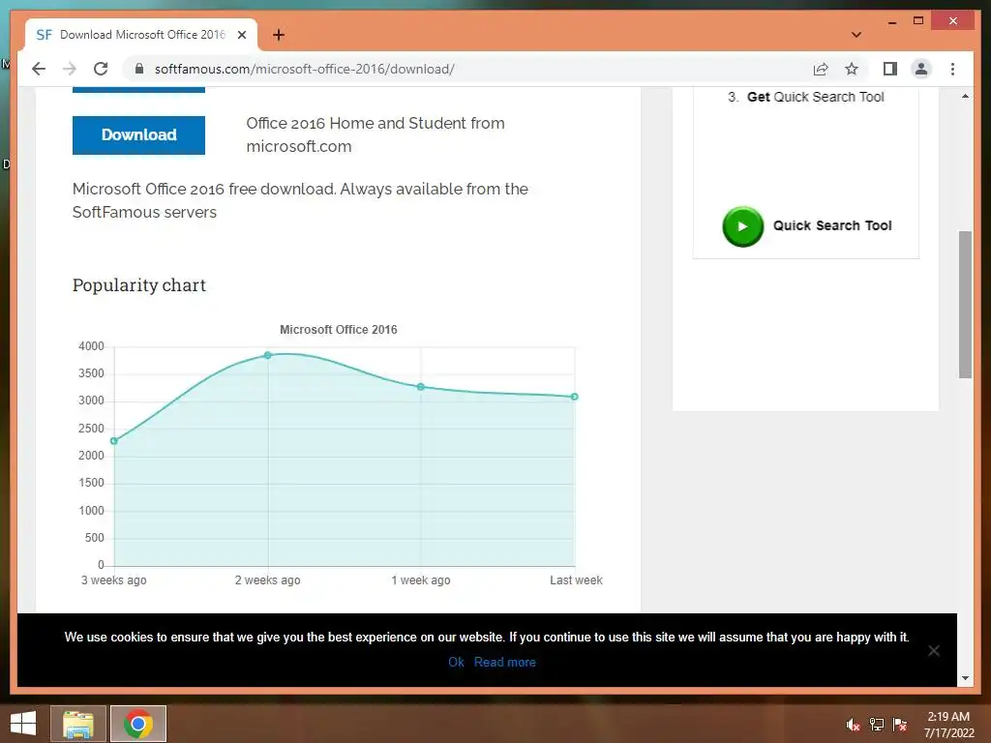Click the '2 weeks ago' axis label

tap(267, 580)
